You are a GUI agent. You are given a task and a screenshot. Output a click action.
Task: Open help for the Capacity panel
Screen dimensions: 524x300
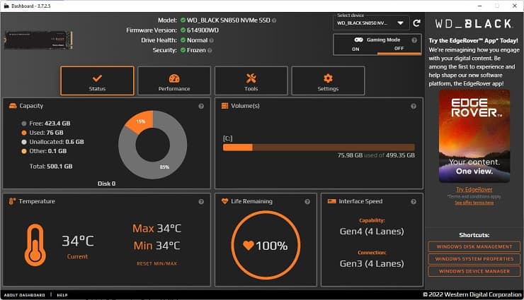(201, 106)
